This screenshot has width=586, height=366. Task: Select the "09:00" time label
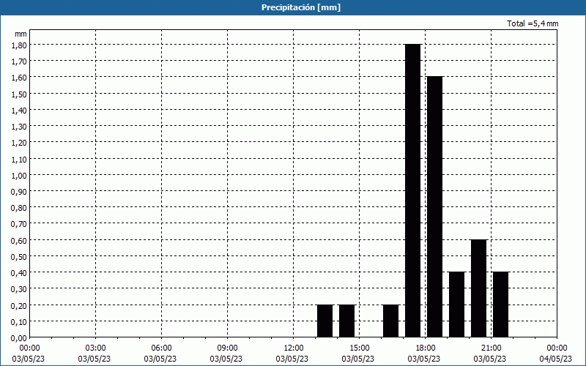click(228, 348)
